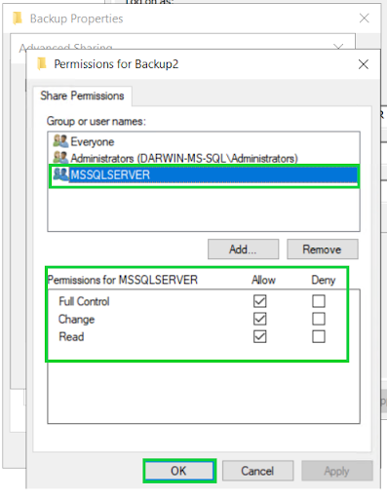Click the Read permission label
Viewport: 387px width, 499px height.
click(x=71, y=337)
